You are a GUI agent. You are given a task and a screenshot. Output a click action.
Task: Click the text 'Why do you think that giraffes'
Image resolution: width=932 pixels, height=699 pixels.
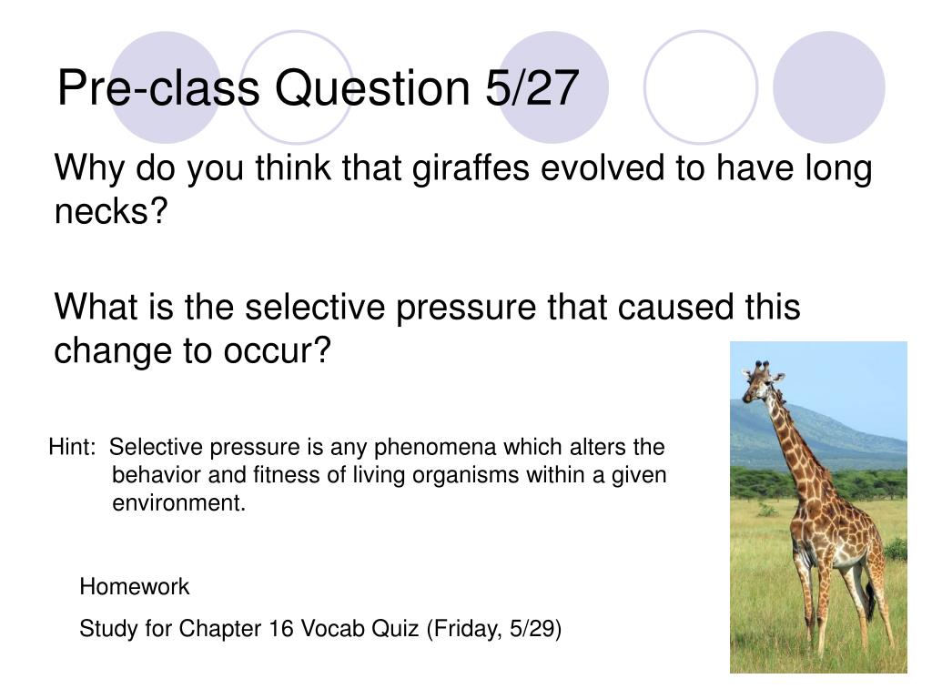[292, 168]
